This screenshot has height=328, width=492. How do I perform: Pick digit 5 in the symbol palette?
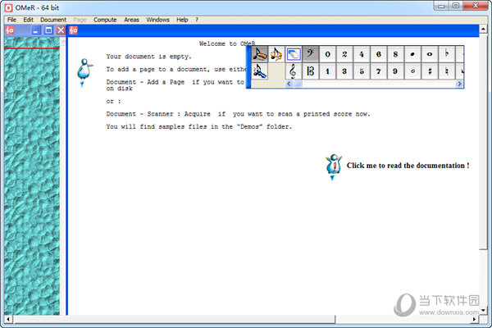tap(362, 71)
